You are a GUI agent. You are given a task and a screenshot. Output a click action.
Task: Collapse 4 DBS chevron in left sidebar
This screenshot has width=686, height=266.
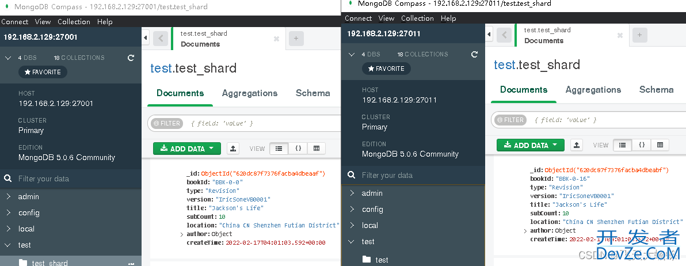tap(7, 58)
